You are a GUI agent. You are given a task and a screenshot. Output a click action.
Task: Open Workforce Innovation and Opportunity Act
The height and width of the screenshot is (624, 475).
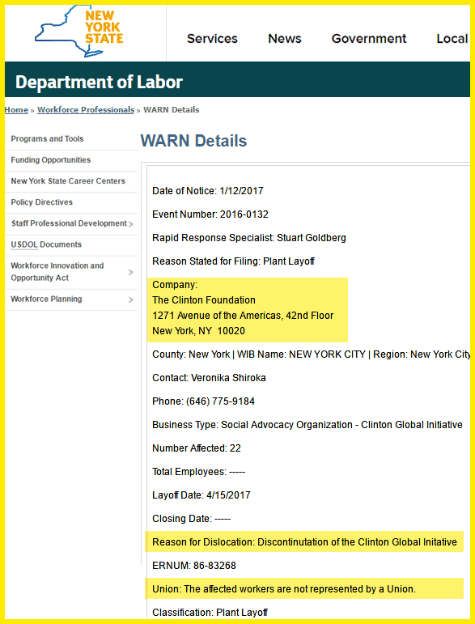click(57, 272)
